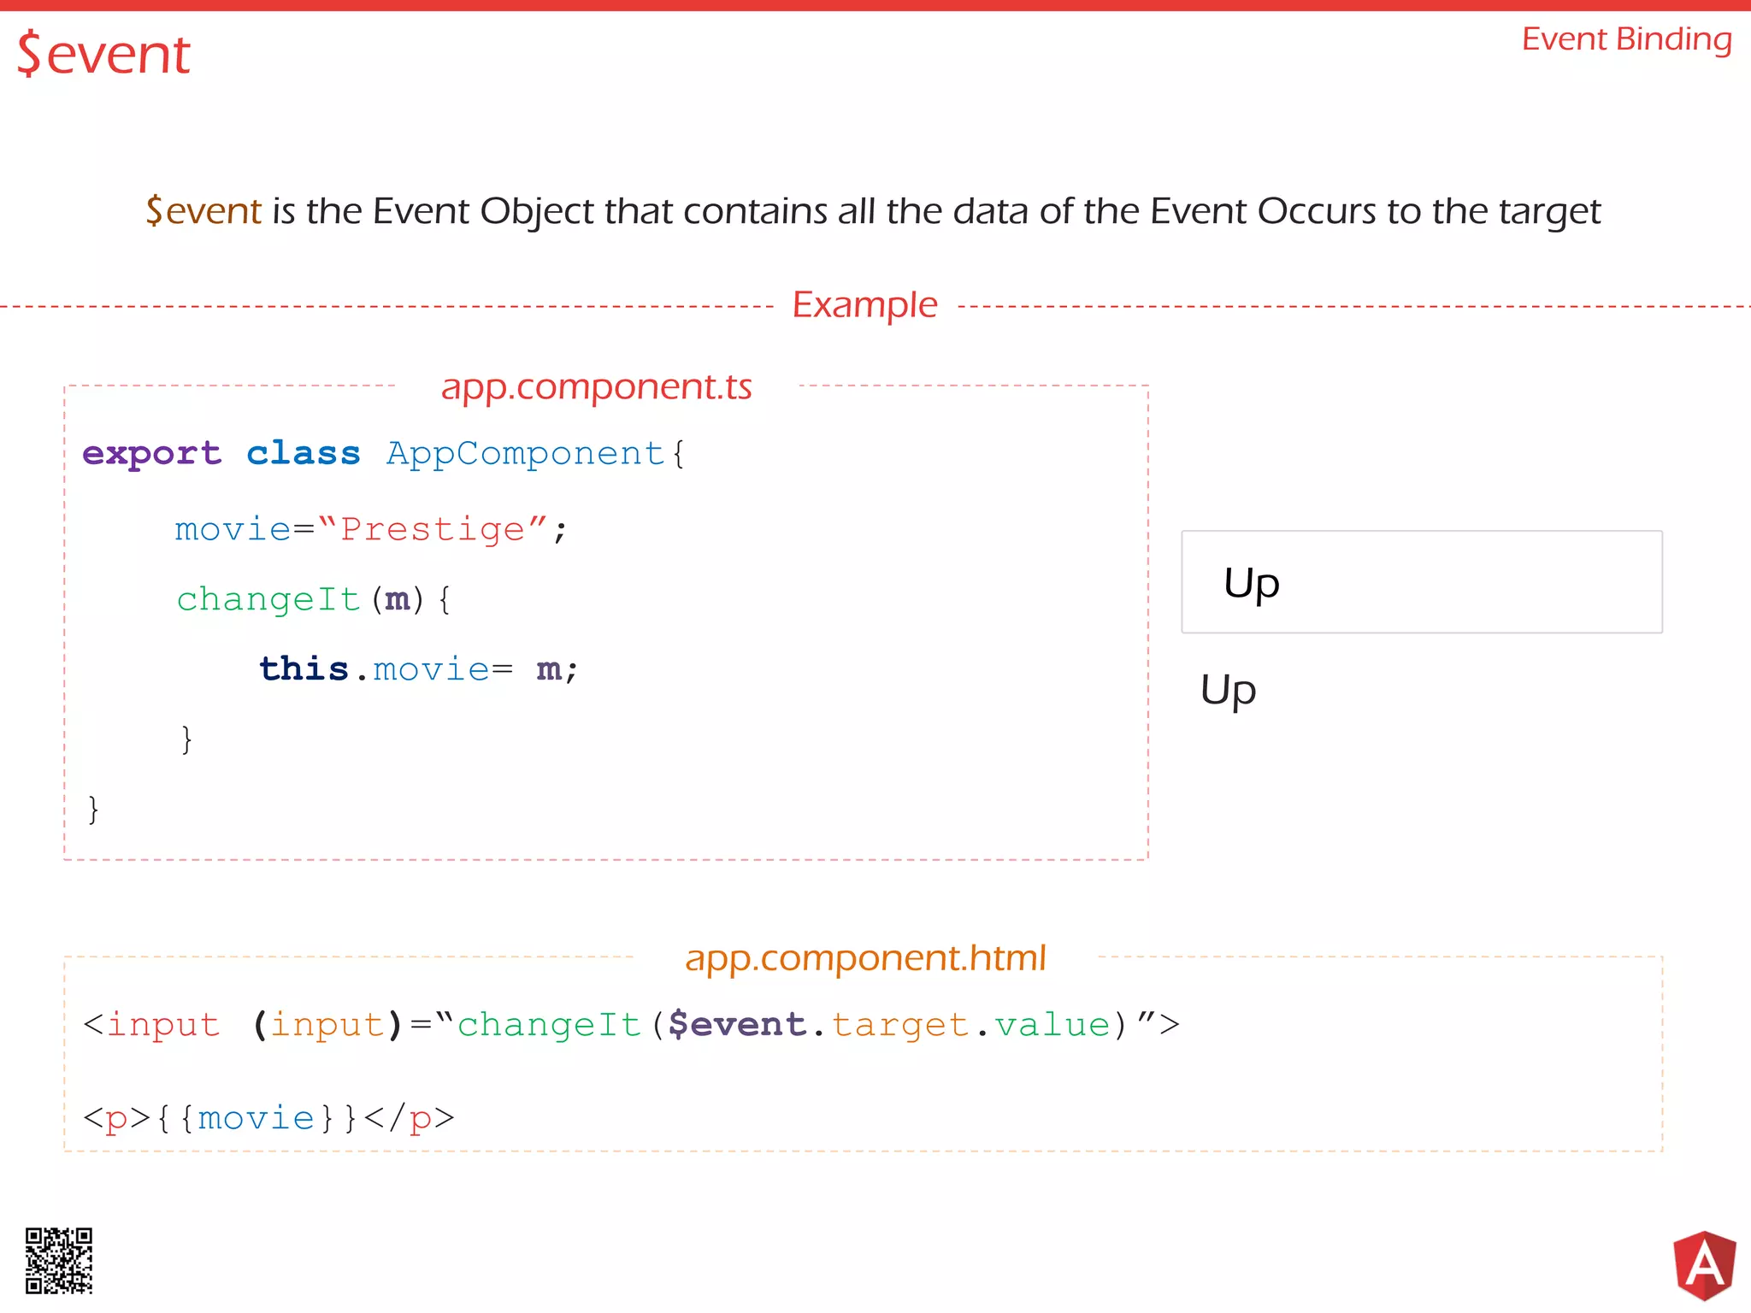Click the this.movie assignment line

(419, 669)
